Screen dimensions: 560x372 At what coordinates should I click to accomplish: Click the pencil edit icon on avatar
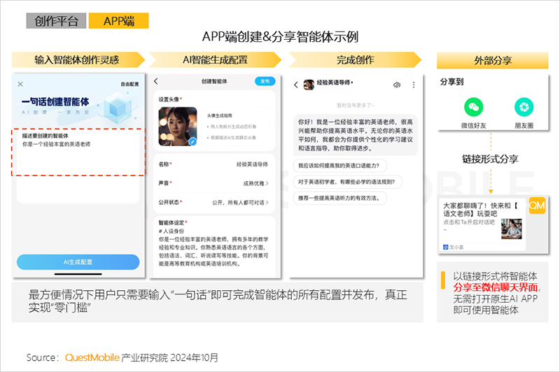point(192,141)
